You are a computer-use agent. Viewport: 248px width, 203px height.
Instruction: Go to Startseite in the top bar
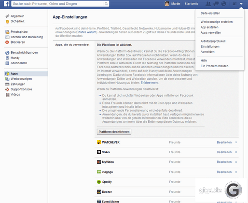coord(192,3)
